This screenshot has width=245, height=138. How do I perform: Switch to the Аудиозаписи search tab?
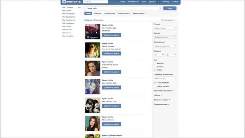coord(124,13)
